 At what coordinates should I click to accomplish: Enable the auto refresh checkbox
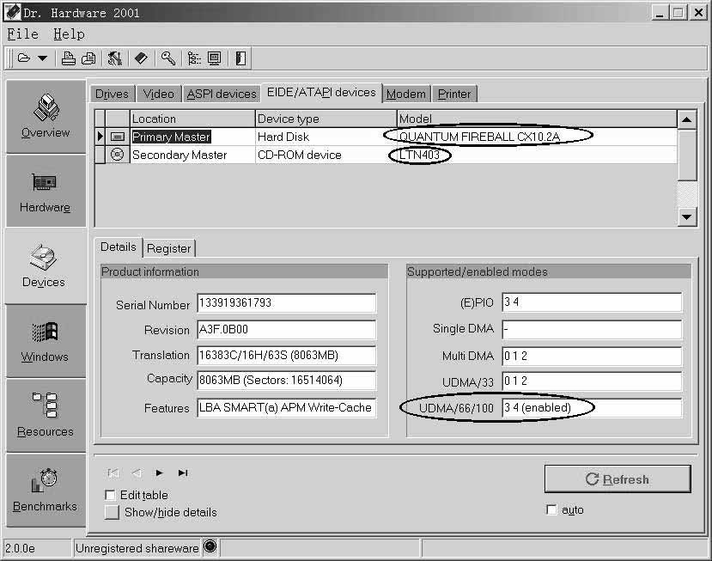pyautogui.click(x=551, y=509)
